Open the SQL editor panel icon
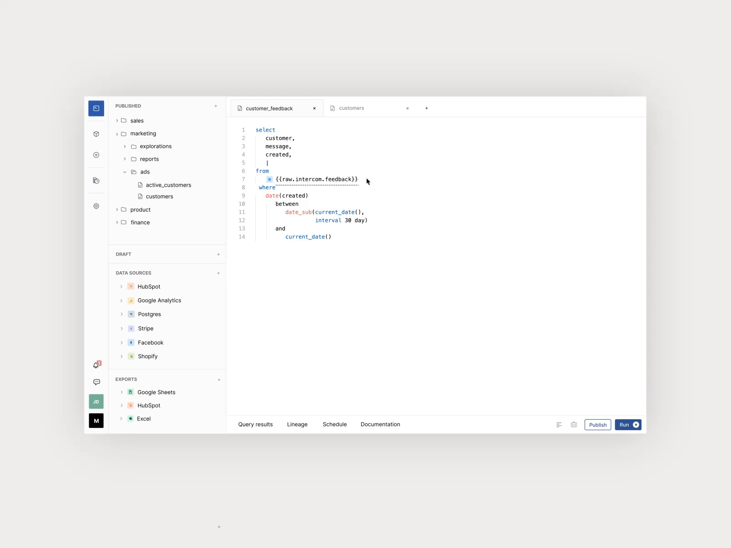 [96, 108]
